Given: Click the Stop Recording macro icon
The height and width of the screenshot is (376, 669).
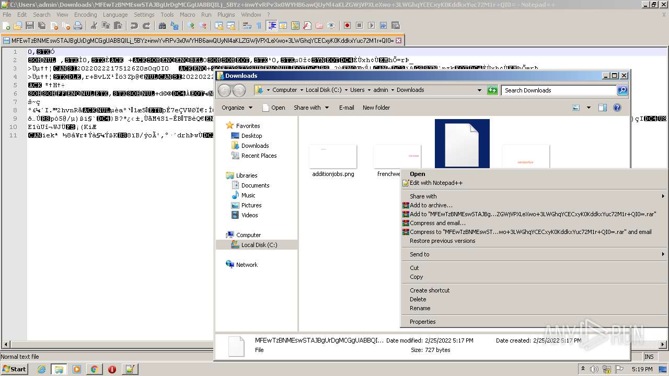Looking at the screenshot, I should click(x=359, y=25).
